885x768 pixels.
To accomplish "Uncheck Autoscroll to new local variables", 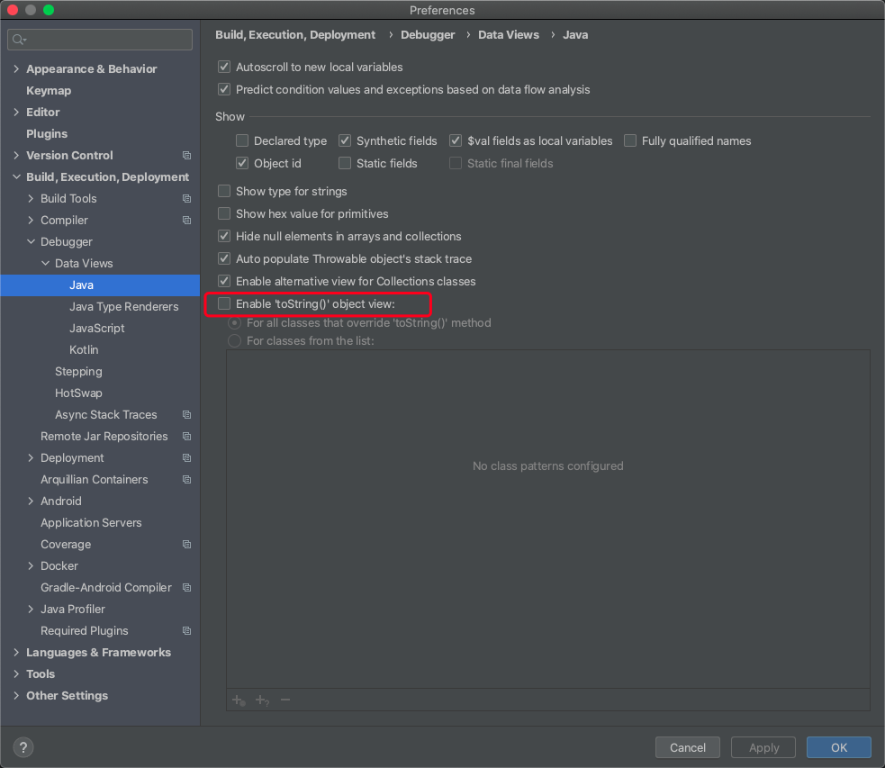I will (224, 68).
